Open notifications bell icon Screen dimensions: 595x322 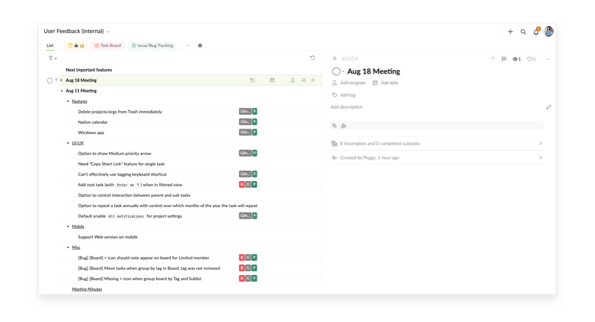pos(536,32)
